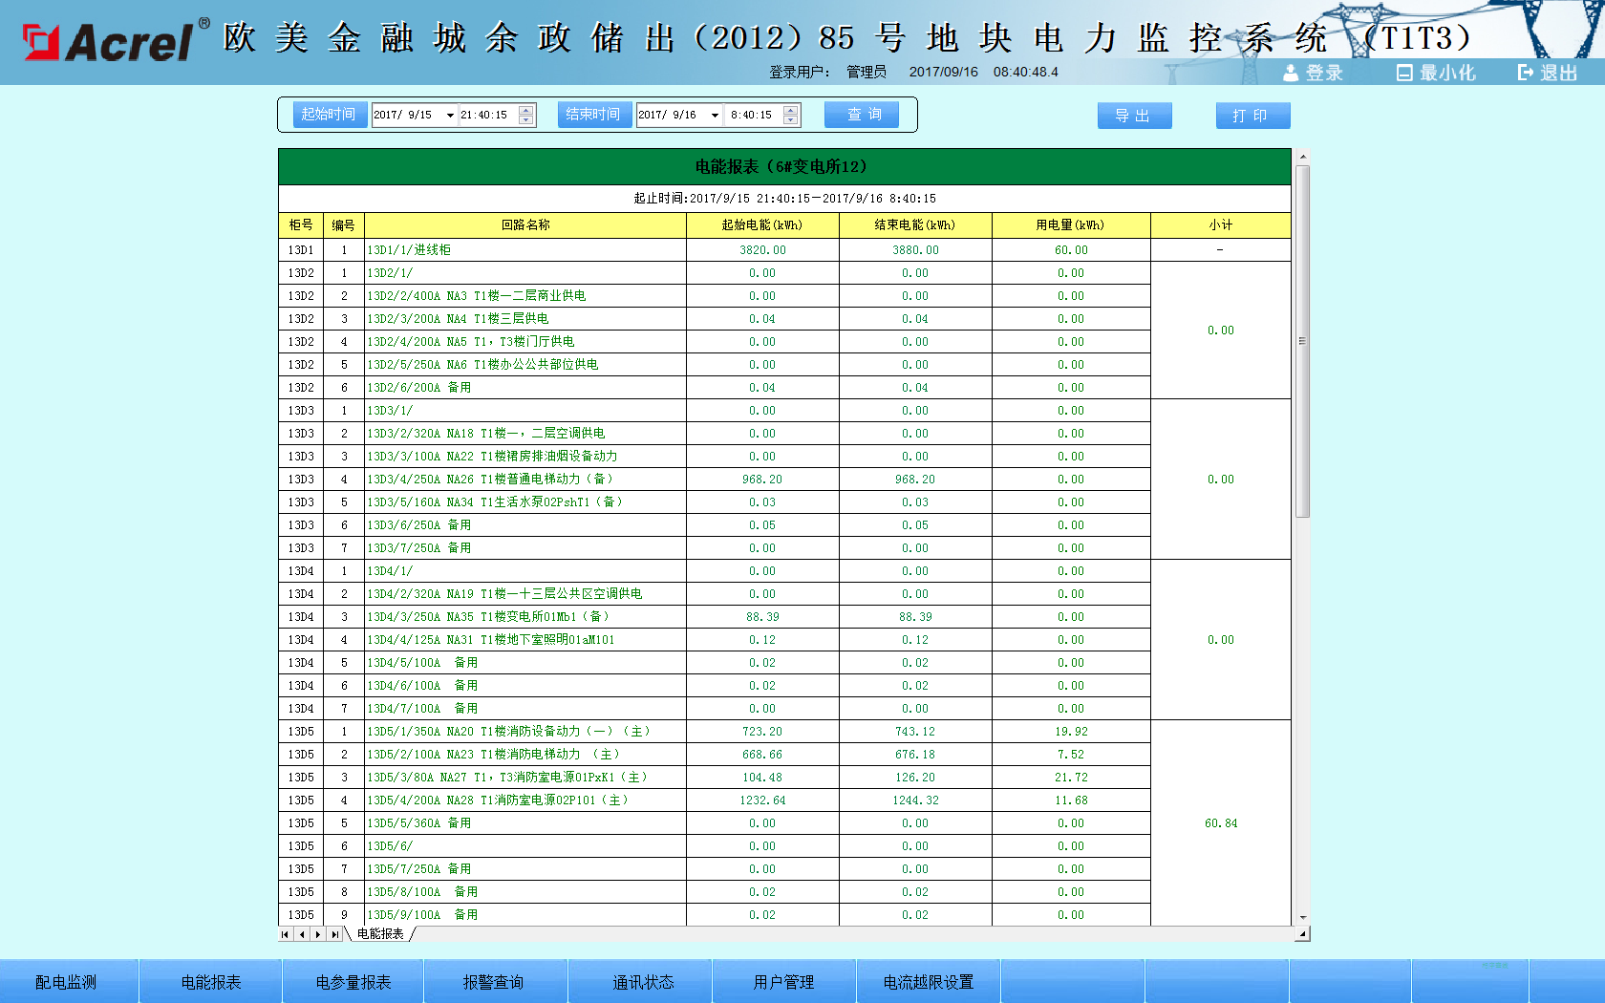The image size is (1605, 1003).
Task: Open the 电流越限设置 module
Action: click(928, 980)
